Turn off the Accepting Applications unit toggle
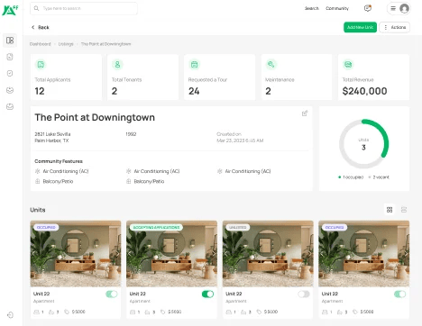Screen dimensions: 422x326 tap(207, 294)
